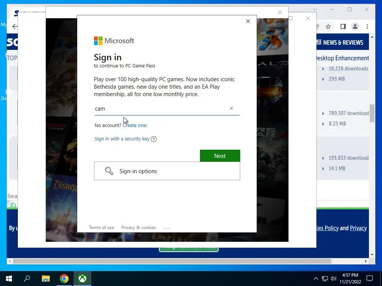Click Sign in with a security key
Screen dimensions: 382x286
122,139
